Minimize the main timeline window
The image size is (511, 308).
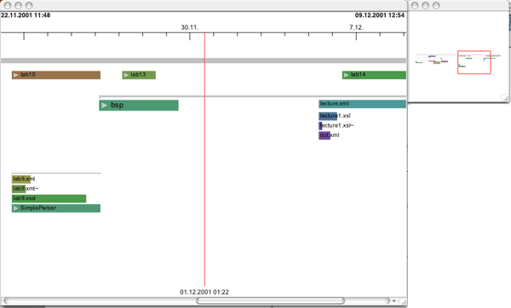[x=19, y=6]
